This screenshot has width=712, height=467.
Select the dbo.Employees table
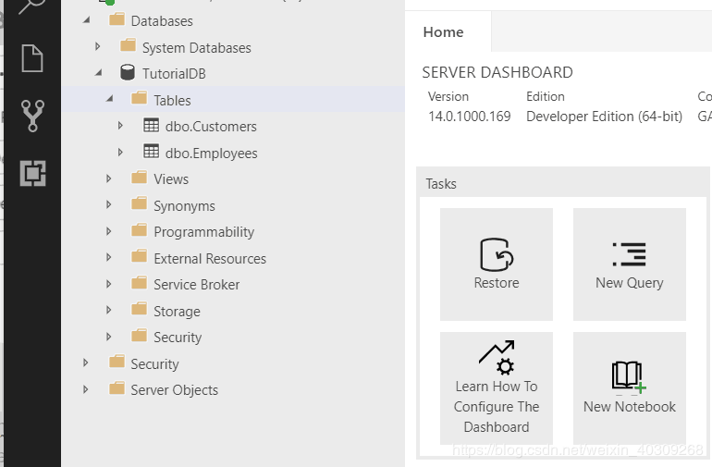pyautogui.click(x=211, y=154)
